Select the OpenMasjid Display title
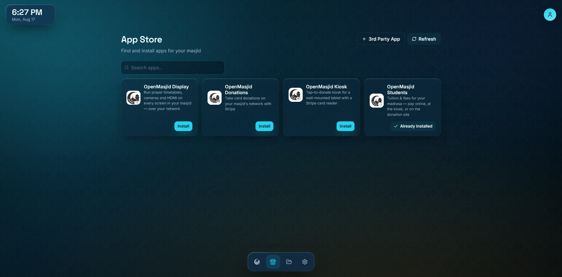This screenshot has height=277, width=562. click(x=166, y=87)
